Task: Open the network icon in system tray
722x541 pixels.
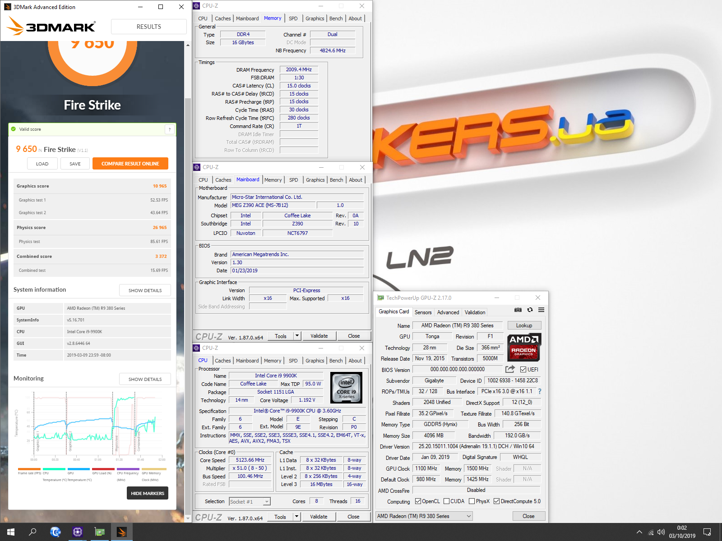Action: pyautogui.click(x=651, y=532)
